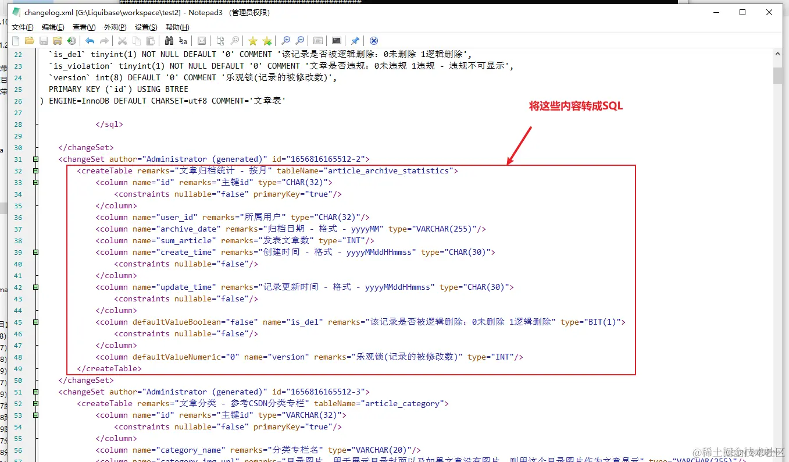Open the 外观(P) menu

(115, 27)
